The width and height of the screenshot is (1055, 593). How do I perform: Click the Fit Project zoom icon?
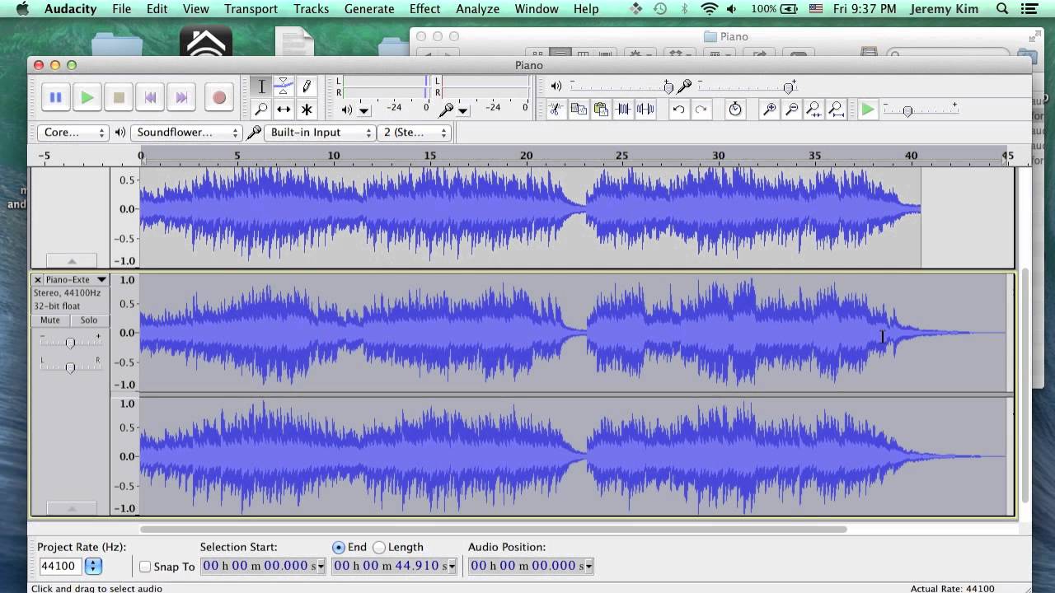(x=836, y=109)
